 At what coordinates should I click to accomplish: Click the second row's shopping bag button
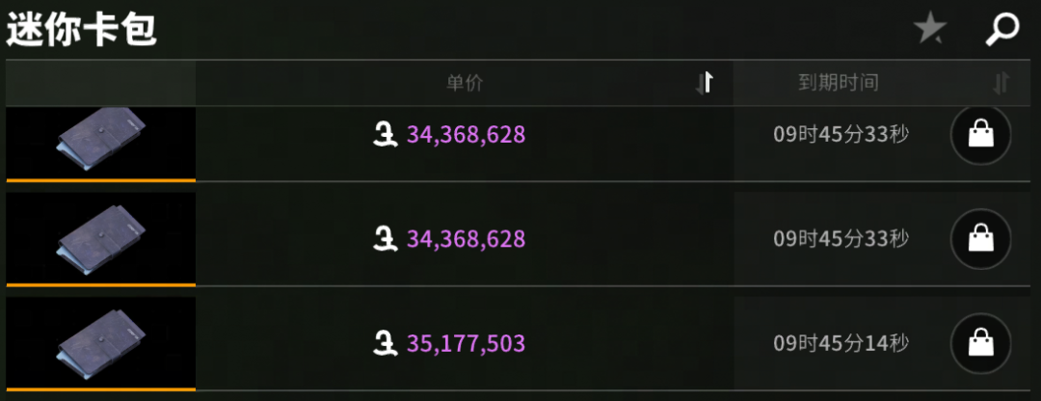[x=980, y=238]
